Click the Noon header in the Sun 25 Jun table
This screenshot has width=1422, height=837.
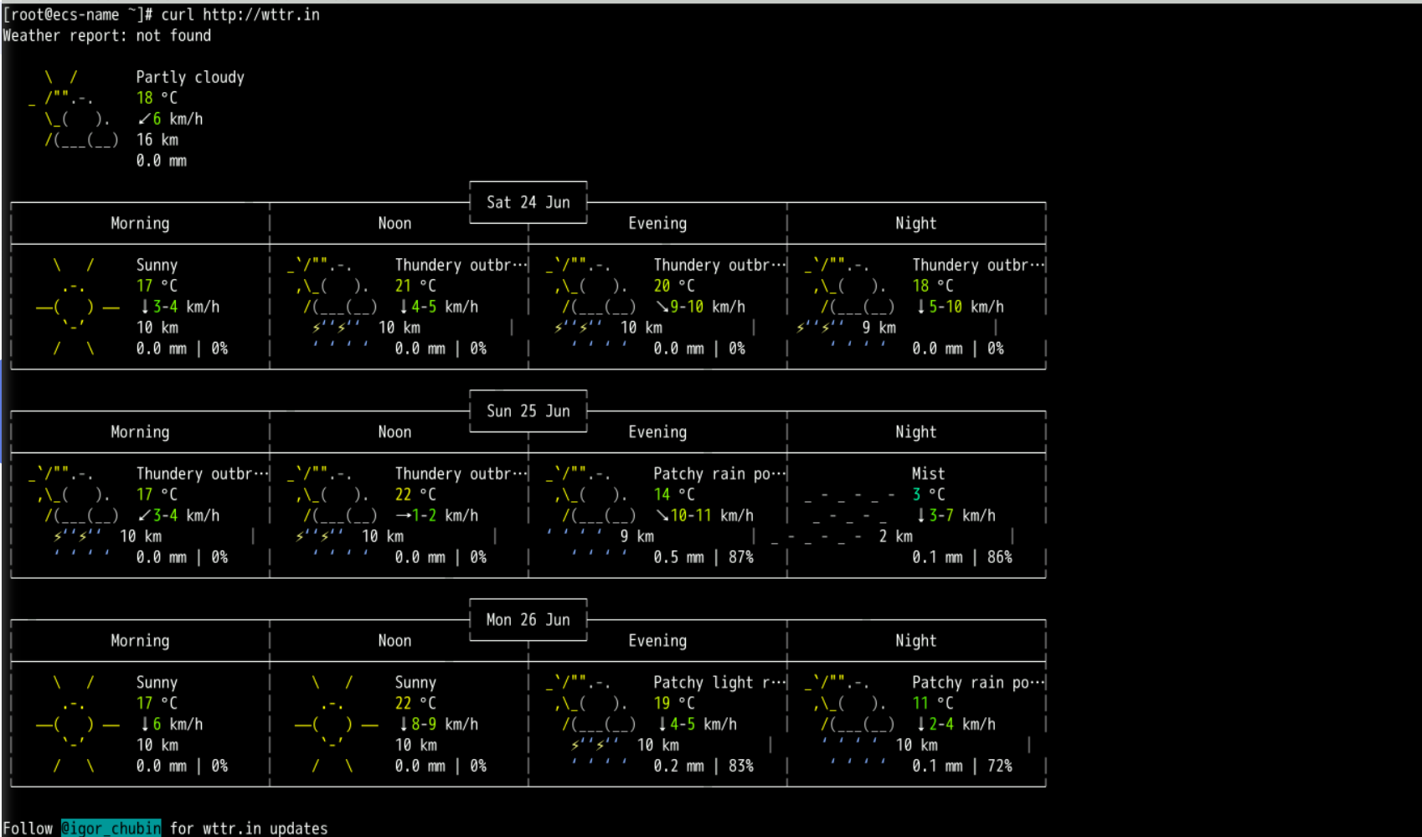coord(394,431)
